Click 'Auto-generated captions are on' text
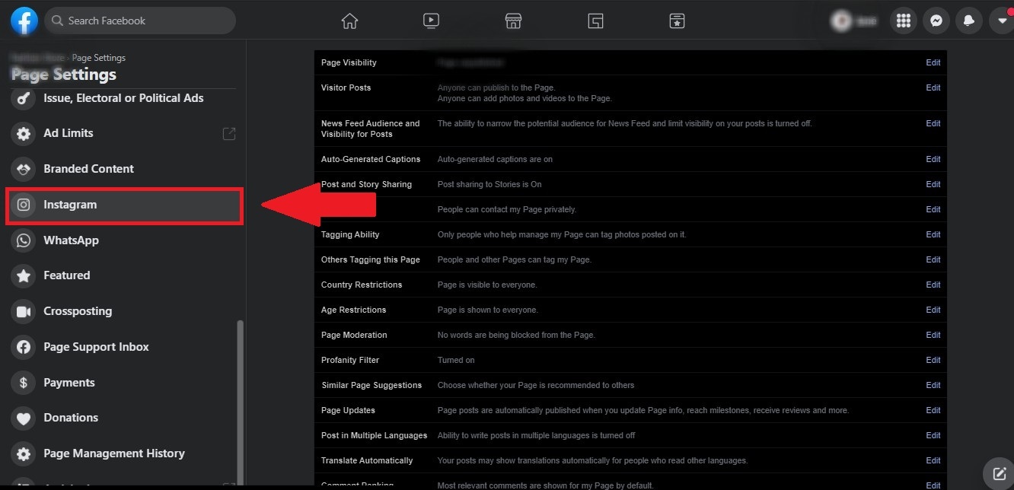The image size is (1014, 490). click(x=495, y=159)
